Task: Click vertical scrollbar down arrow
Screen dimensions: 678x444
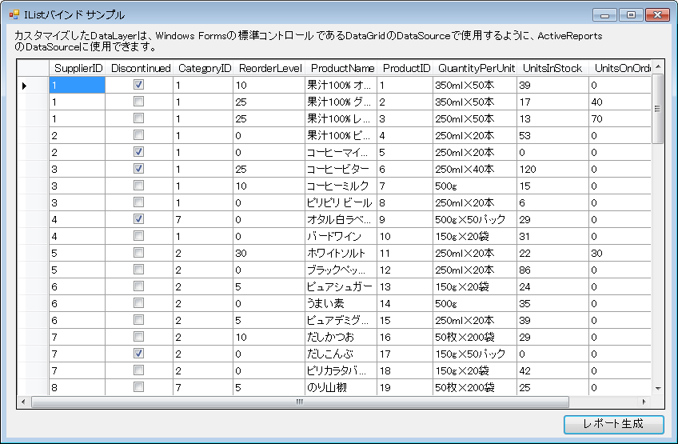Action: click(658, 389)
